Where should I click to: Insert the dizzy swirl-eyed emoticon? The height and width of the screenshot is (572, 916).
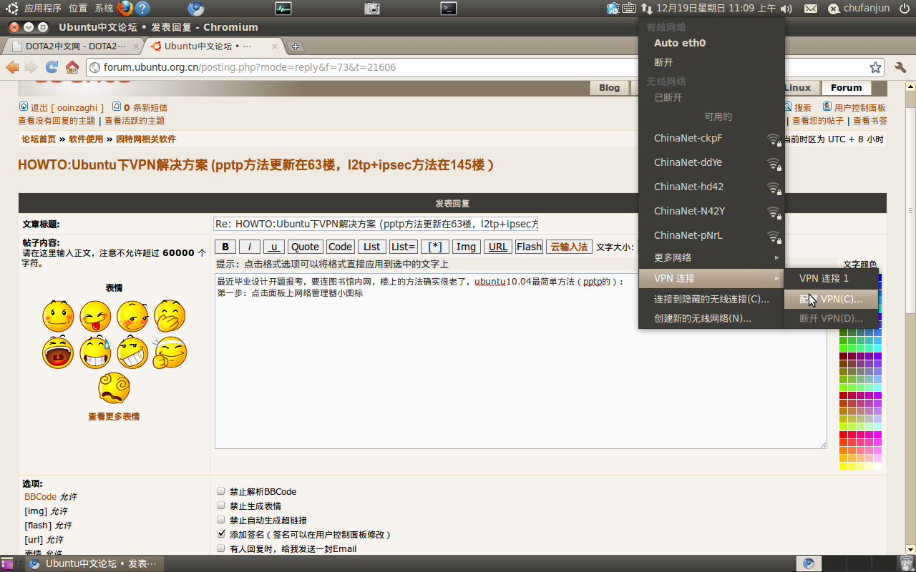114,388
